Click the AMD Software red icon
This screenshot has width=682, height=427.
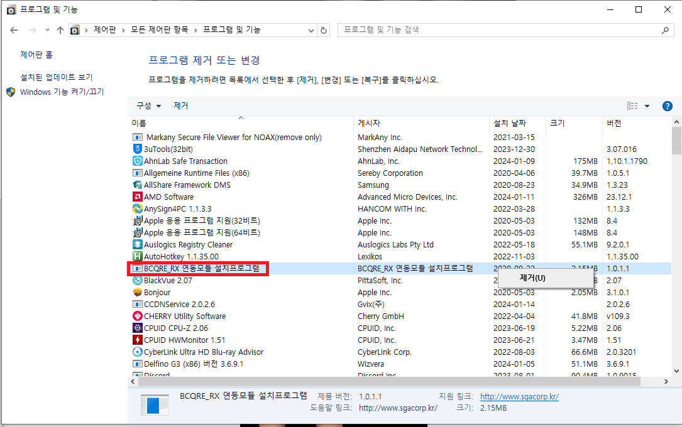click(138, 197)
